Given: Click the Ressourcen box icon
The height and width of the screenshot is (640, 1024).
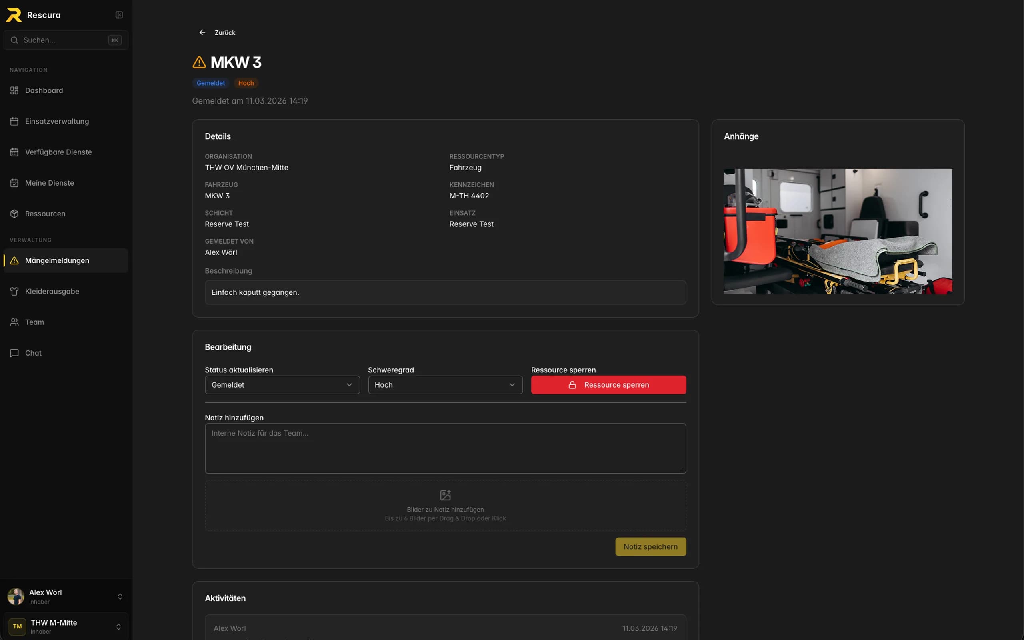Looking at the screenshot, I should click(x=14, y=214).
